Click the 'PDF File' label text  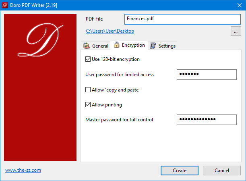pos(94,19)
